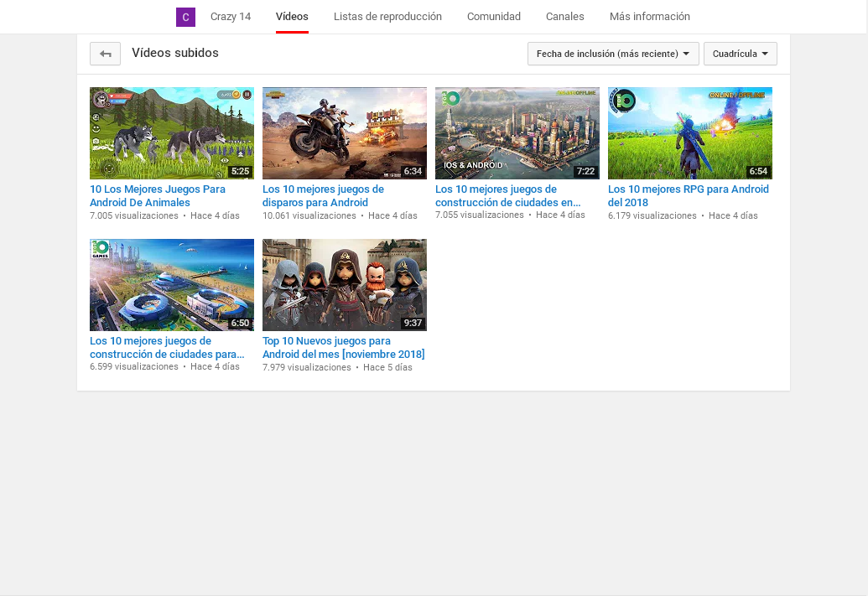Click the 7.005 visualizaciones text
868x596 pixels.
click(x=134, y=215)
